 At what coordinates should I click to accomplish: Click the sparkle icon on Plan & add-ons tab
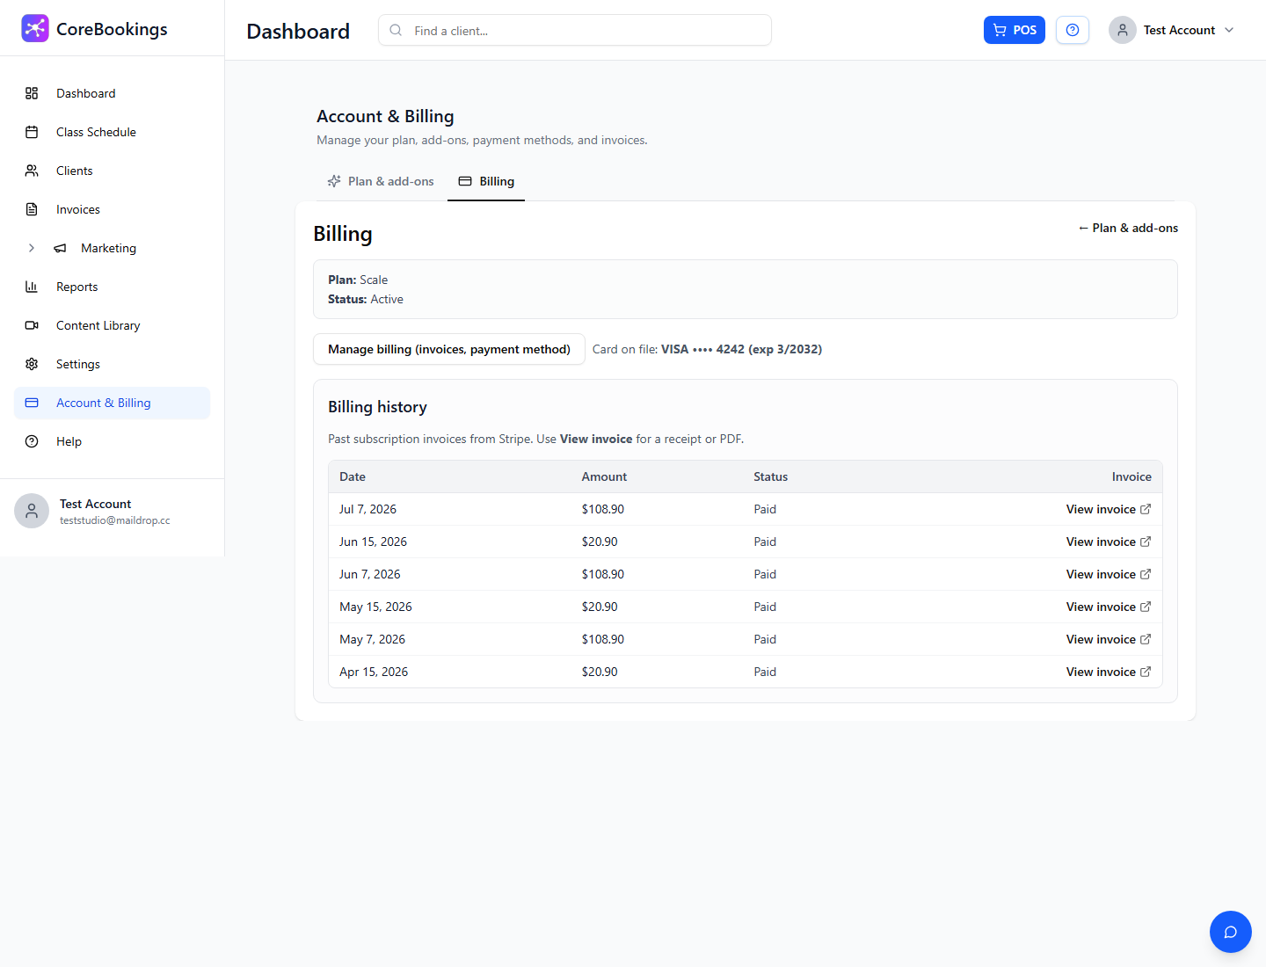click(334, 181)
